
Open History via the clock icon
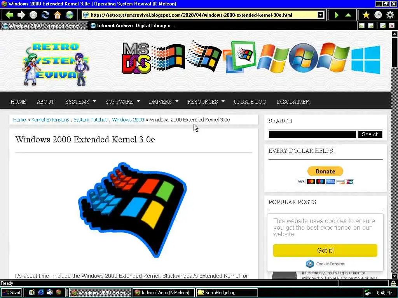[378, 15]
